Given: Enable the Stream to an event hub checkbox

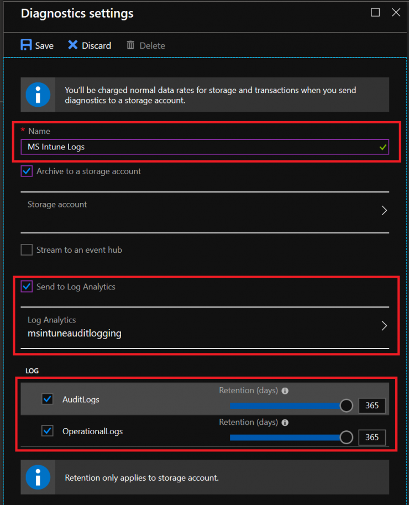Looking at the screenshot, I should coord(26,249).
